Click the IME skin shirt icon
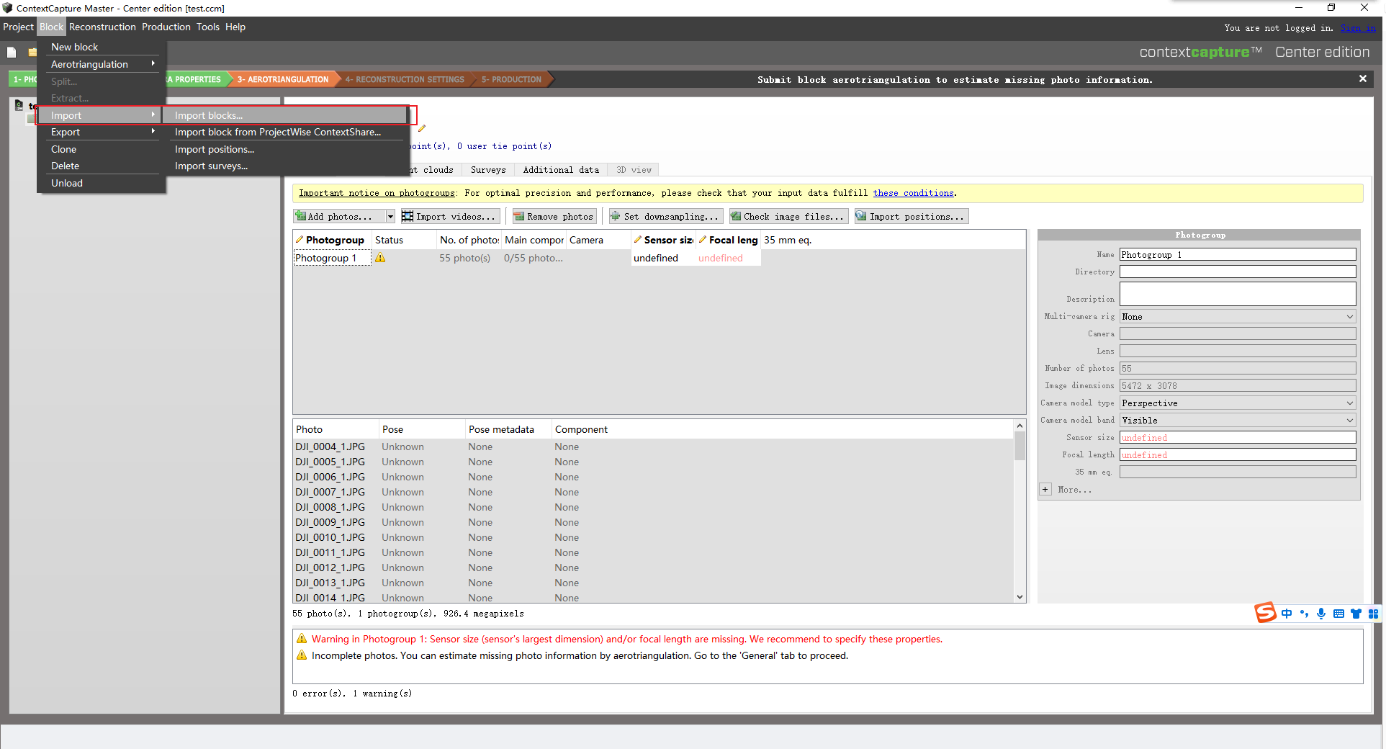This screenshot has height=749, width=1386. coord(1356,614)
